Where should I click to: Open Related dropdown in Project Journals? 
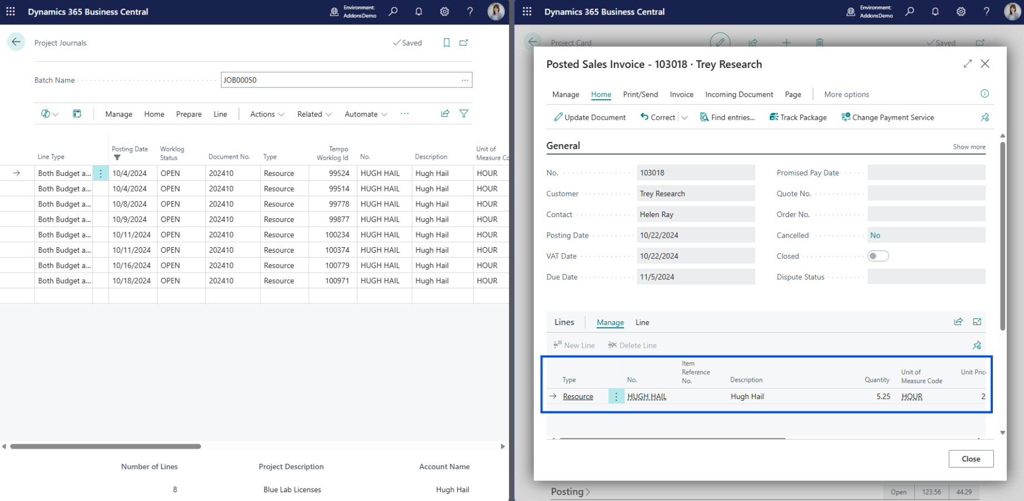click(314, 114)
